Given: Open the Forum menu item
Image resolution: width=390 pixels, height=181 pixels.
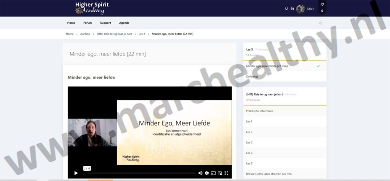Looking at the screenshot, I should (x=88, y=23).
